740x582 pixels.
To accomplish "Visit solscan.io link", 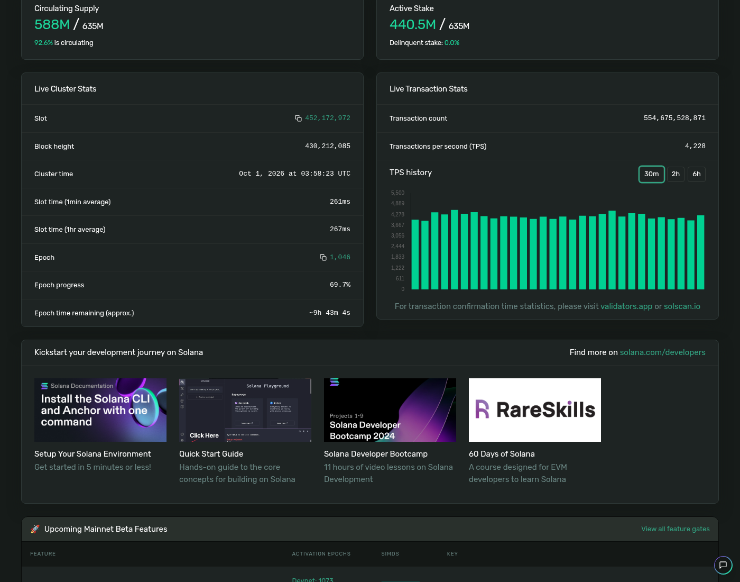I will pos(682,306).
